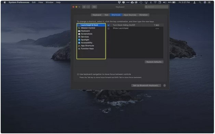Open the System Preferences menu

19,2
